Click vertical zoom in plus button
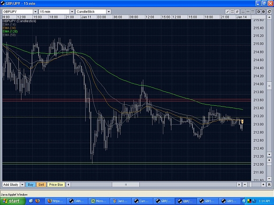 click(269, 160)
